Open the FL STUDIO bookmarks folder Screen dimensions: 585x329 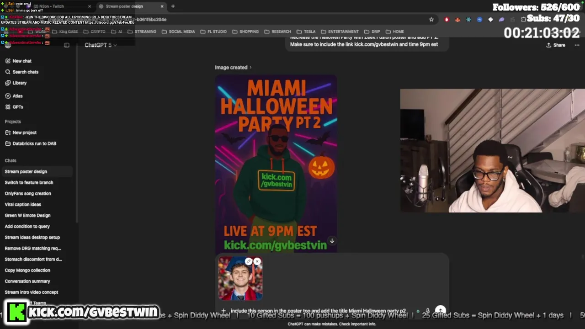(x=213, y=32)
